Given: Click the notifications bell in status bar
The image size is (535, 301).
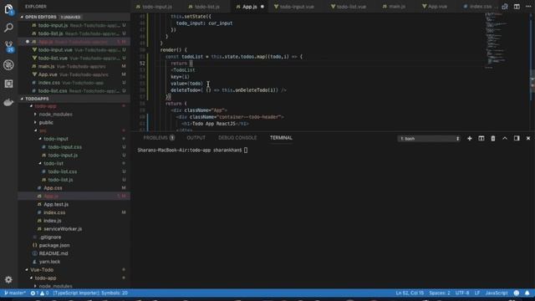Looking at the screenshot, I should point(527,293).
